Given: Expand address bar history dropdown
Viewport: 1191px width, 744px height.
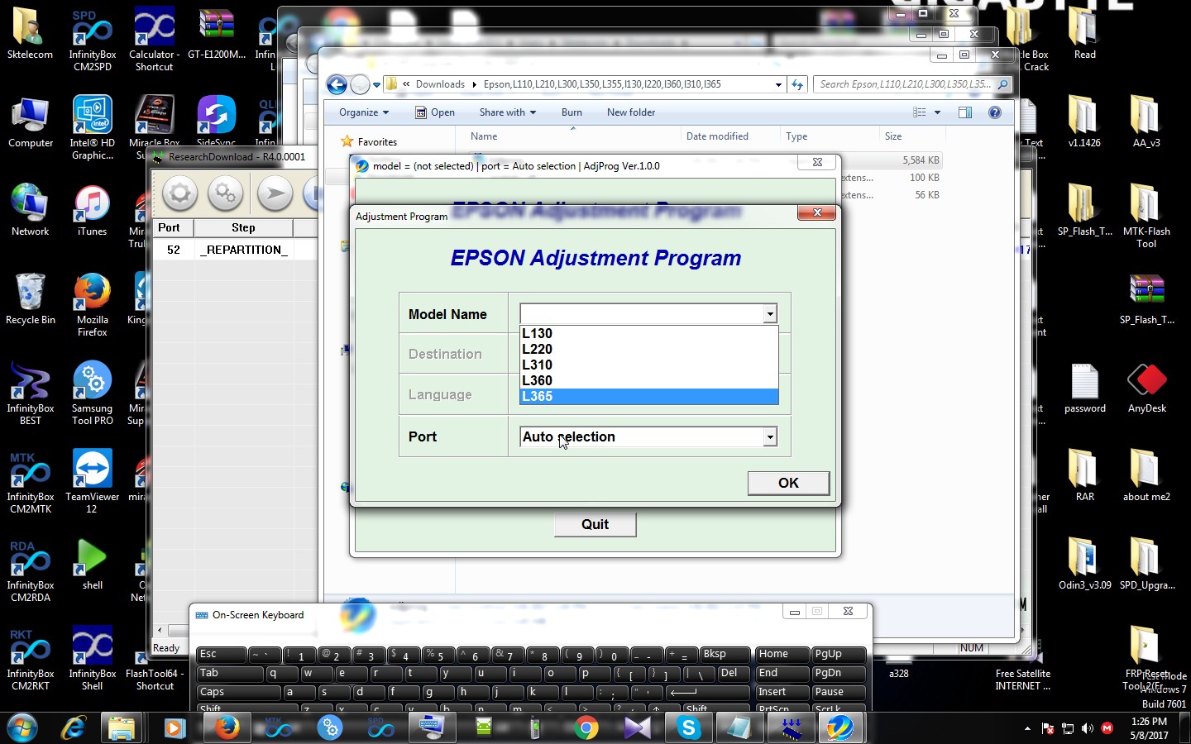Looking at the screenshot, I should [x=778, y=84].
